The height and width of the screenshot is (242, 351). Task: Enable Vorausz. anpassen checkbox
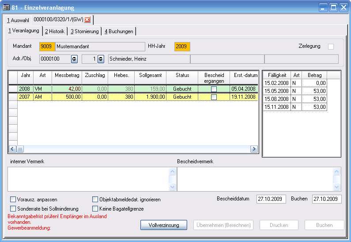(x=13, y=200)
